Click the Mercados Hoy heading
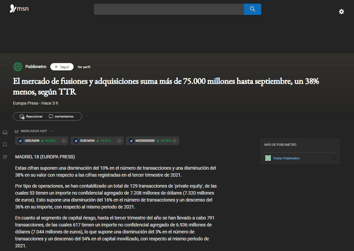354x251 pixels. 34,131
